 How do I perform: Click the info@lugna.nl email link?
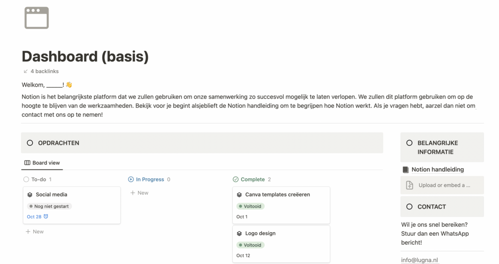click(x=420, y=260)
